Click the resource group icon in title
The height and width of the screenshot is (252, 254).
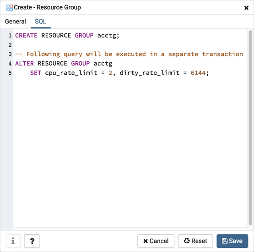point(10,8)
